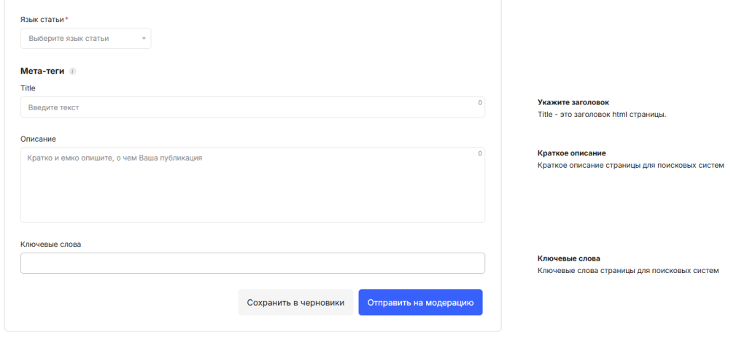This screenshot has height=338, width=747.
Task: Click the bold Краткое описание hint heading
Action: point(571,153)
